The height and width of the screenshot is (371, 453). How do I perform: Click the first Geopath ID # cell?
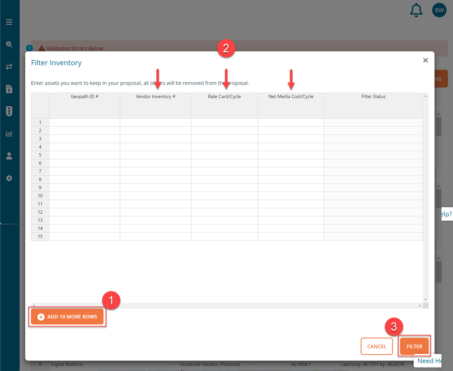(x=84, y=122)
